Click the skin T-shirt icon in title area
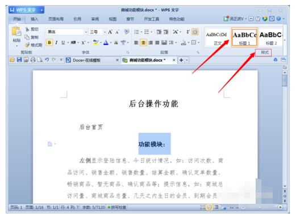 pos(258,19)
